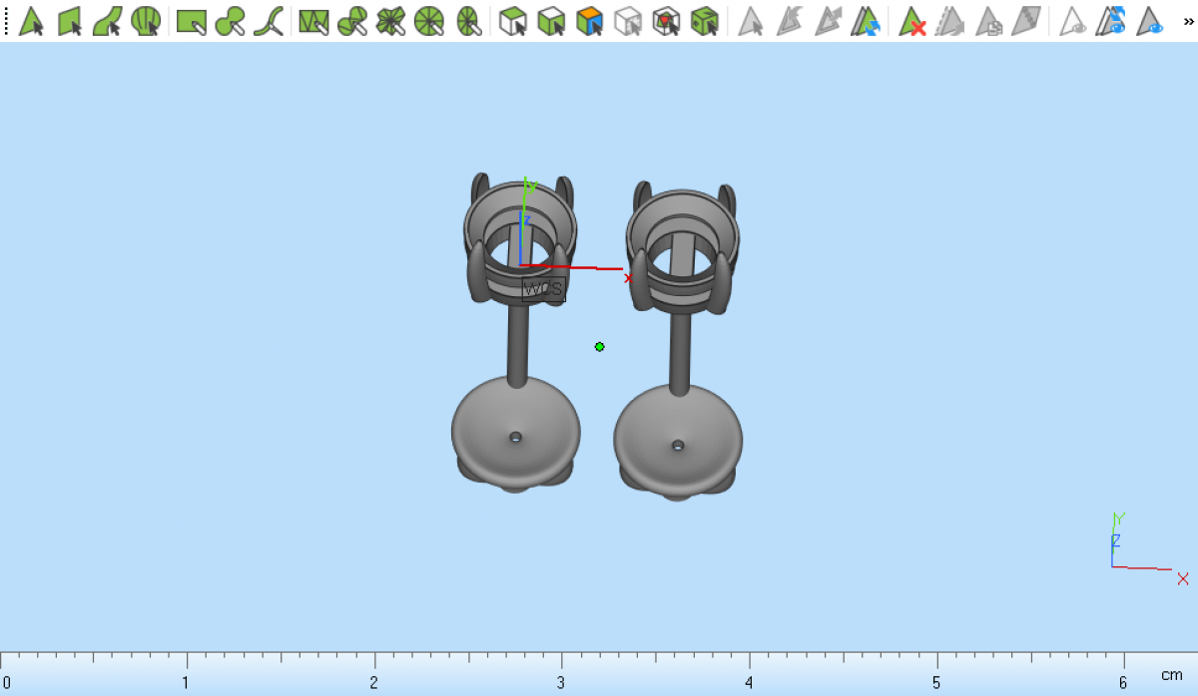Select the double-circle mesh brush tool

(x=351, y=21)
